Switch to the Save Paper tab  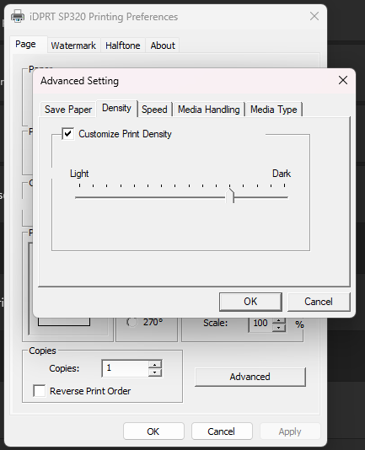(x=68, y=110)
